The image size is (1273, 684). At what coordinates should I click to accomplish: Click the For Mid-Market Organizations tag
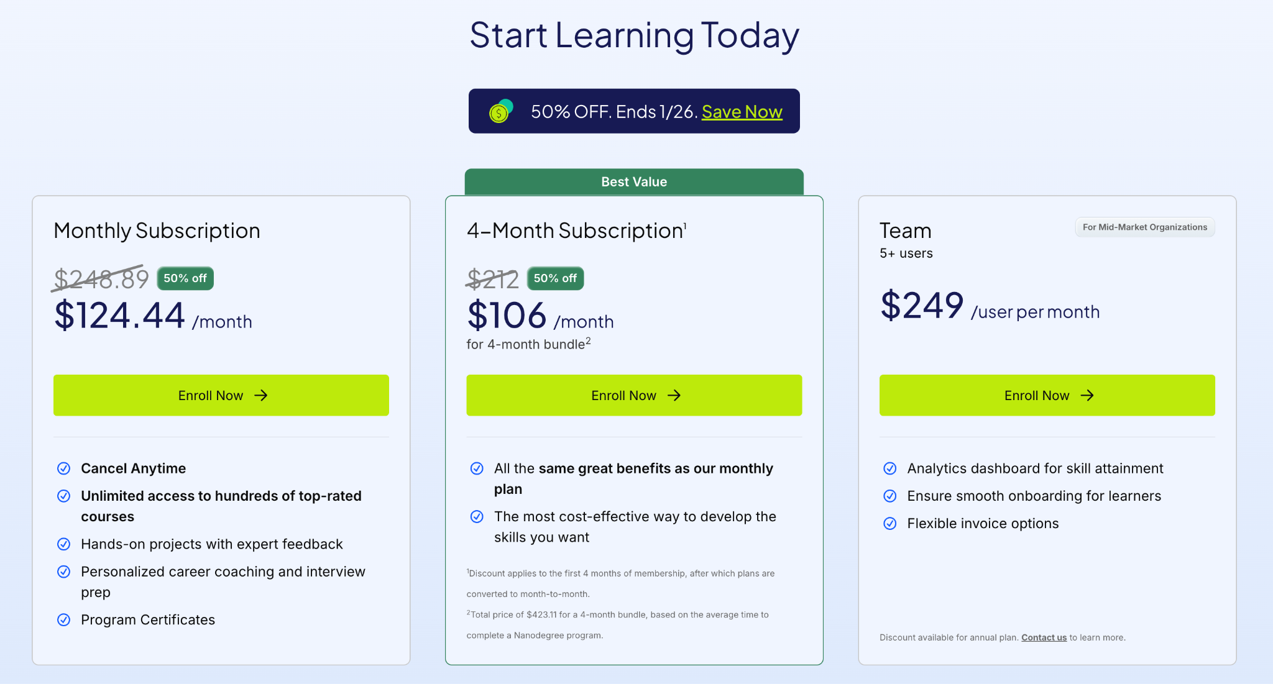(1144, 227)
